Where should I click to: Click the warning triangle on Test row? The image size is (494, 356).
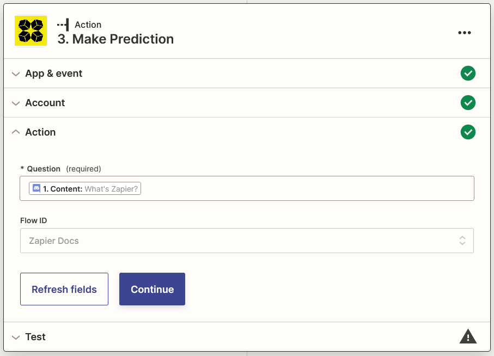[x=468, y=337]
